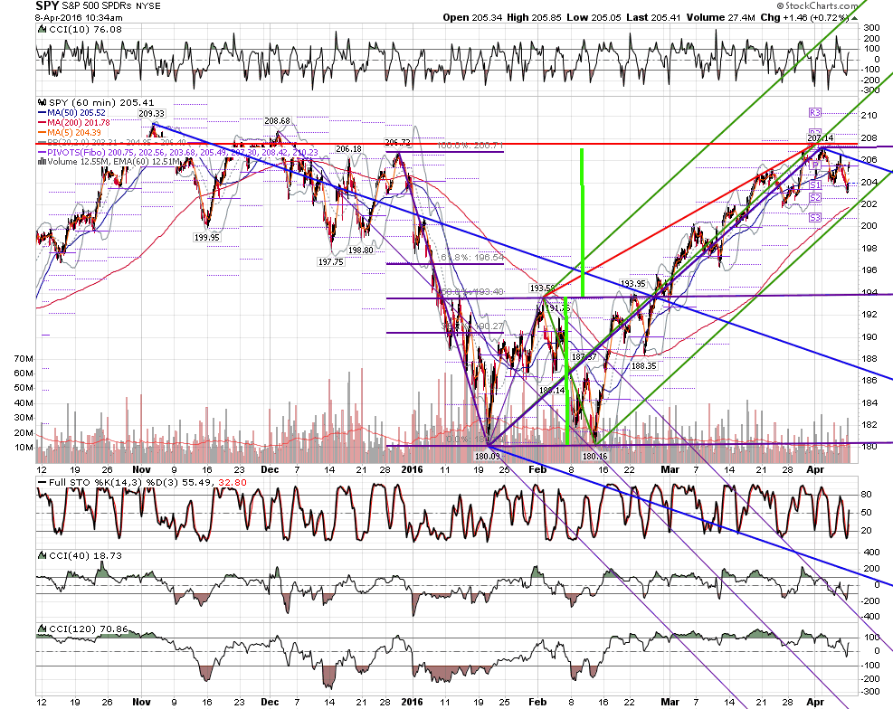Click the 'MA(200) 201.78' legend text
This screenshot has width=893, height=709.
[x=79, y=123]
